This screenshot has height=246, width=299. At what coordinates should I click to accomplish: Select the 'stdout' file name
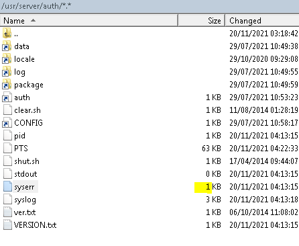25,174
